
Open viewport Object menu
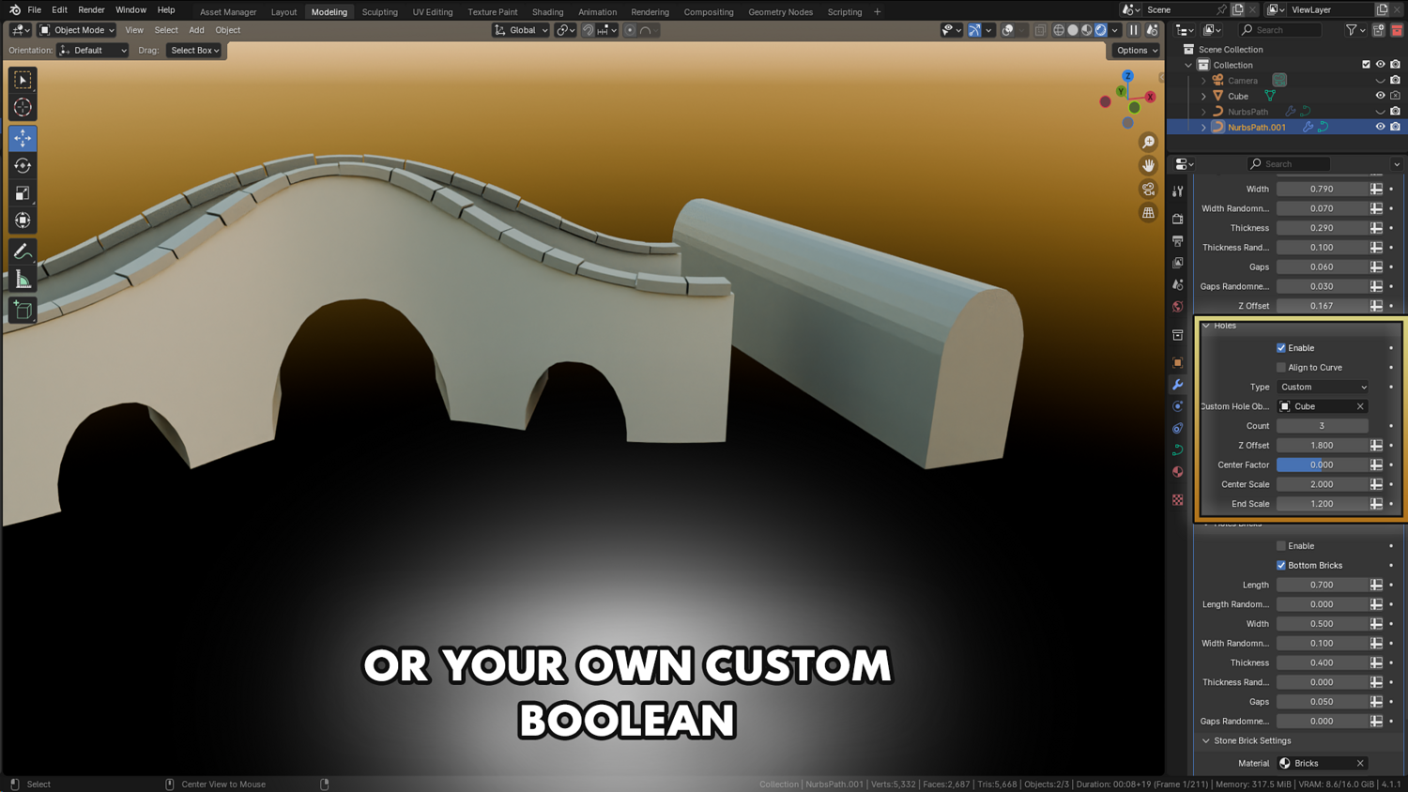[x=228, y=30]
